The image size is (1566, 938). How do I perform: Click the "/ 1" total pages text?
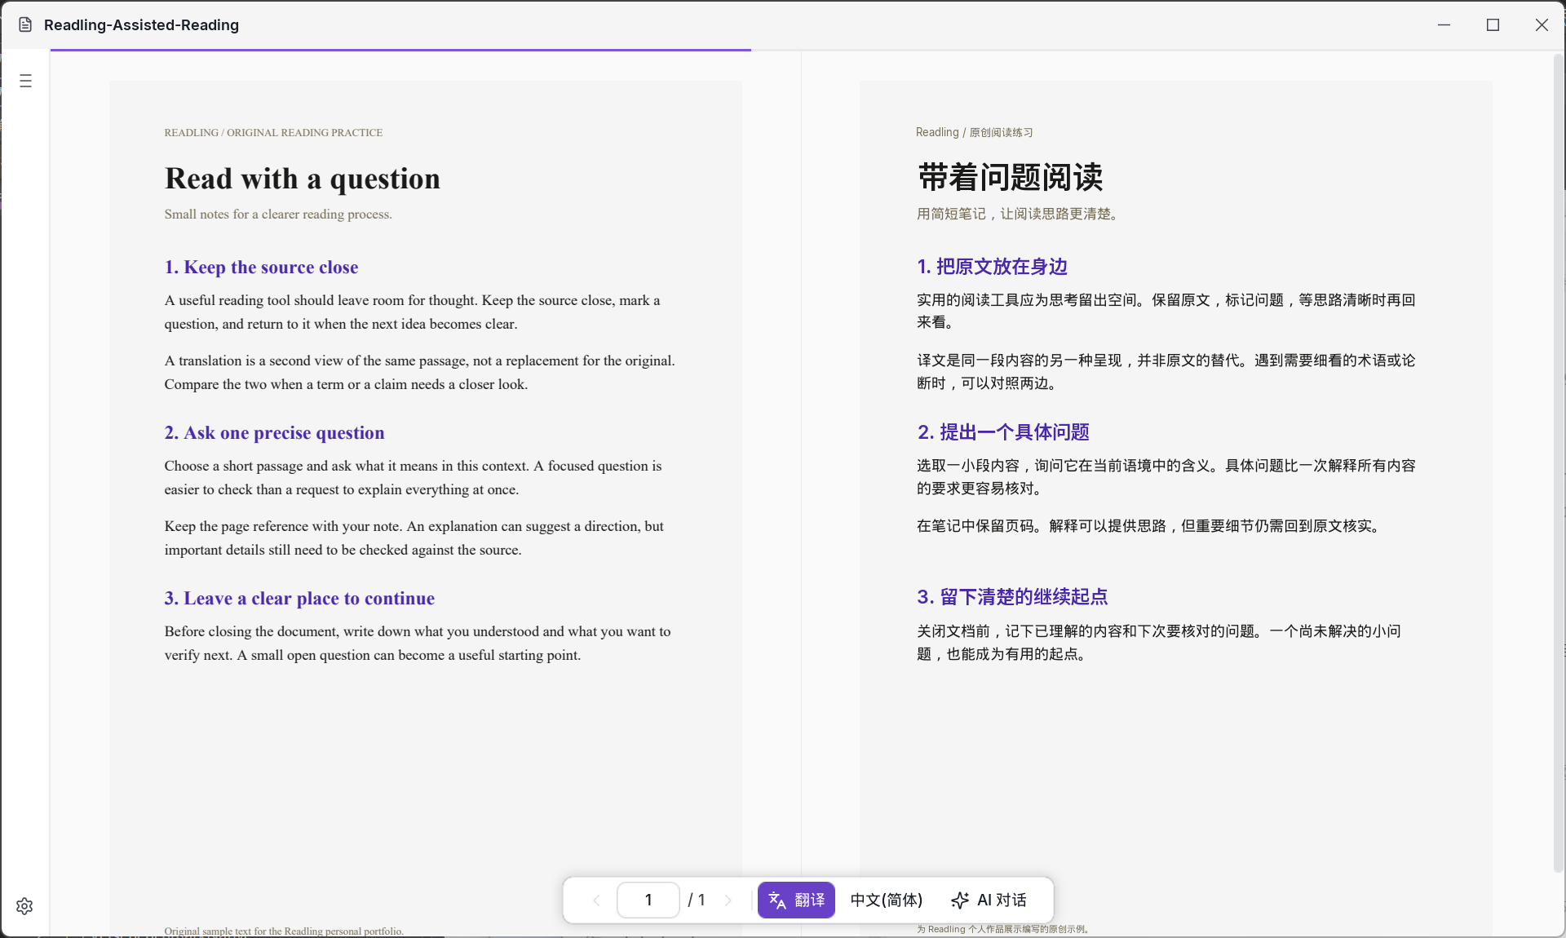(696, 900)
